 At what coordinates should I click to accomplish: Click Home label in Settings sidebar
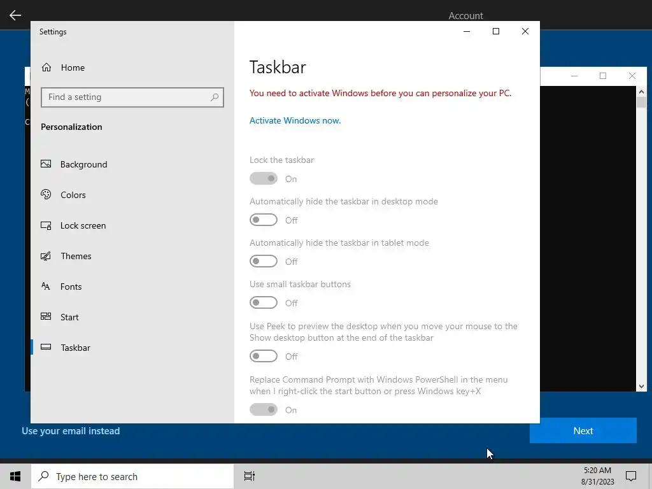[73, 67]
